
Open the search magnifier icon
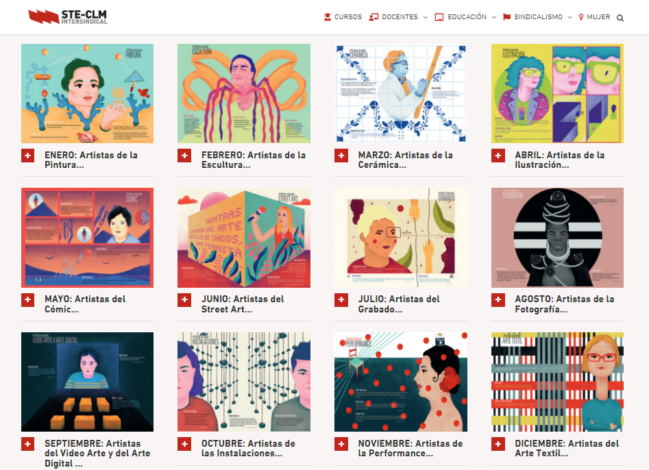click(x=620, y=18)
